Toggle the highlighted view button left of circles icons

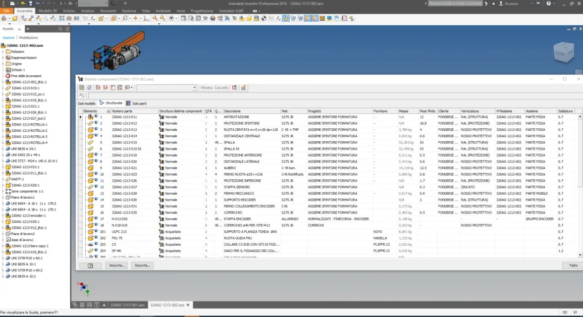(285, 18)
